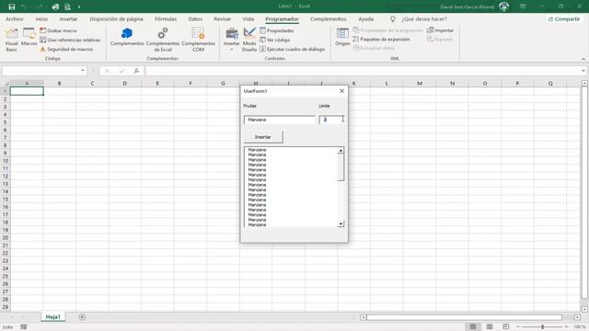The width and height of the screenshot is (589, 331).
Task: Select the Hoja1 sheet tab
Action: click(53, 317)
